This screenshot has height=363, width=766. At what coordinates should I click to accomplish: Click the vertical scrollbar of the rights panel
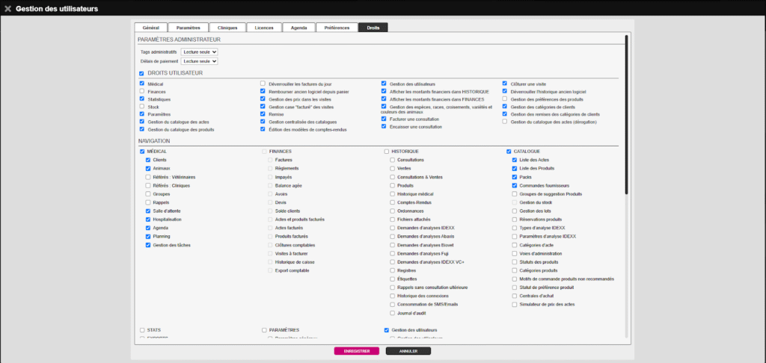[x=626, y=112]
